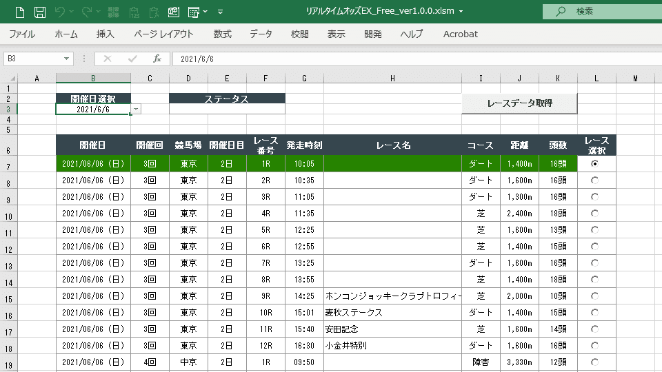Click the formula bar cancel X icon
This screenshot has width=662, height=372.
coord(108,59)
